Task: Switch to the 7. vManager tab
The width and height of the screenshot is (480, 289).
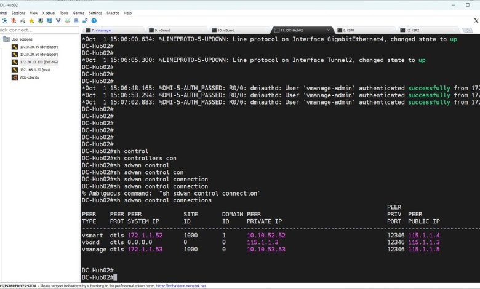Action: point(113,30)
